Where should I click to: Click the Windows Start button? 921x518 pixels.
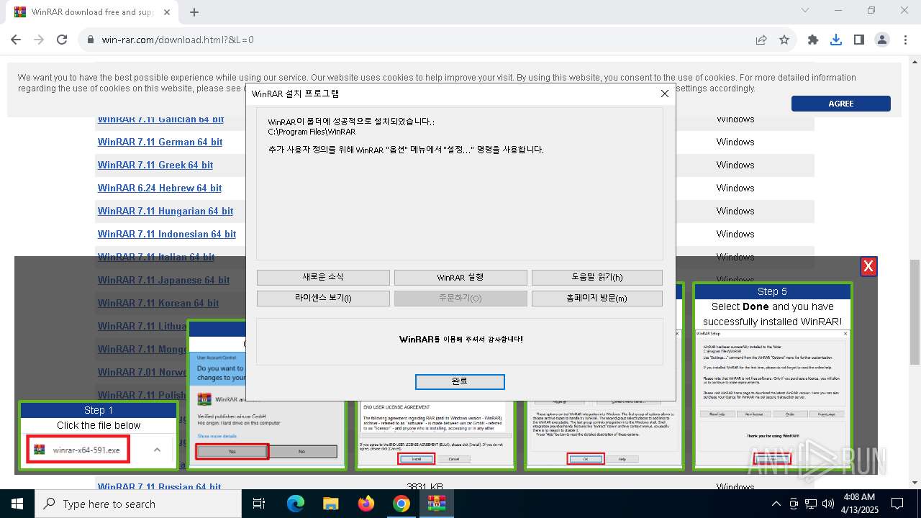coord(17,504)
